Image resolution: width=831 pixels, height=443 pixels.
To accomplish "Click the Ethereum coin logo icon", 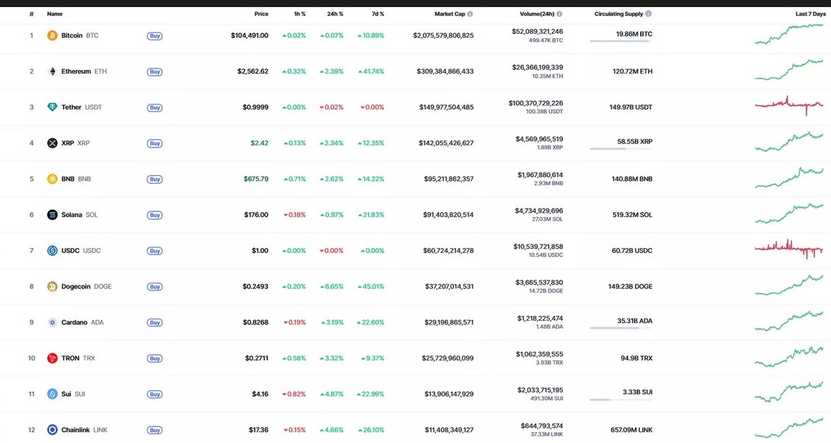I will click(x=52, y=71).
